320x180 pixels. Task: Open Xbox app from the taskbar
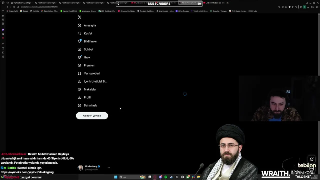188,177
